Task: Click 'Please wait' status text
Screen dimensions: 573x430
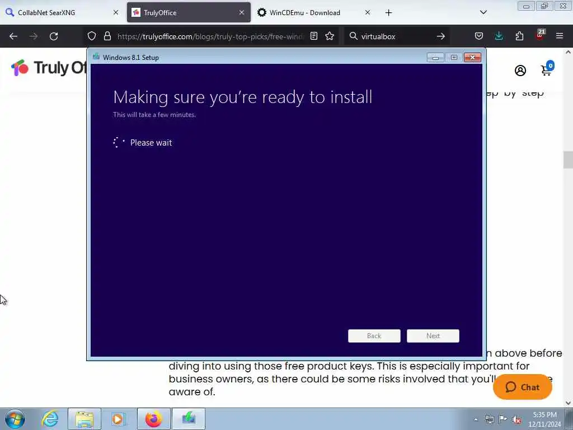Action: pos(151,143)
